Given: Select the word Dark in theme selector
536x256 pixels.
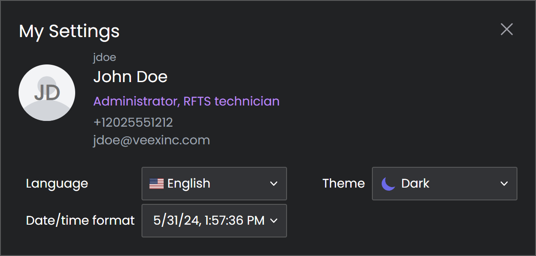Looking at the screenshot, I should click(x=415, y=184).
